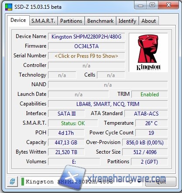This screenshot has width=182, height=193.
Task: Click the NAND field showing n/a
Action: [108, 85]
